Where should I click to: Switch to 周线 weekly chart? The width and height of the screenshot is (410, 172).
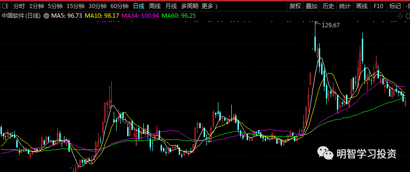[x=155, y=6]
